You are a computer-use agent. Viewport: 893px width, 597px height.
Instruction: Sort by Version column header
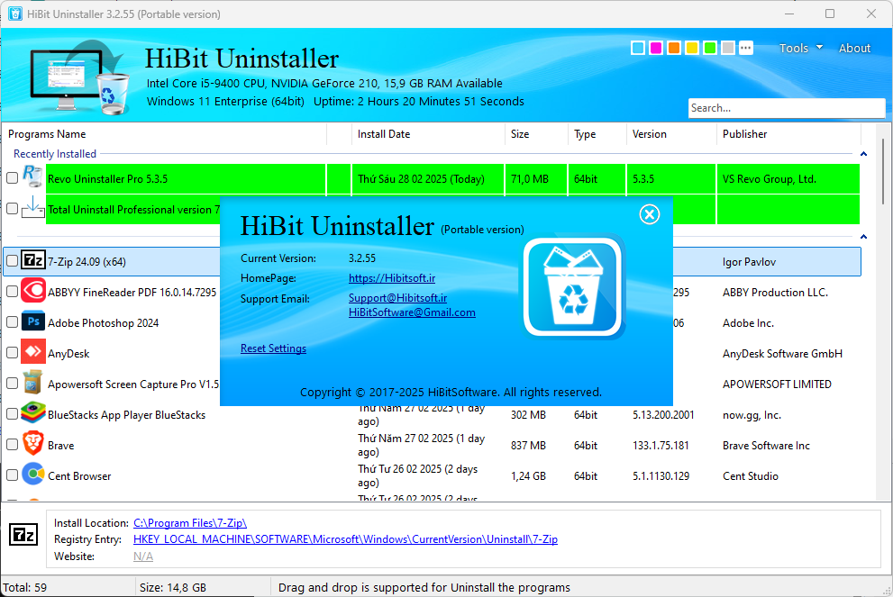pos(671,134)
